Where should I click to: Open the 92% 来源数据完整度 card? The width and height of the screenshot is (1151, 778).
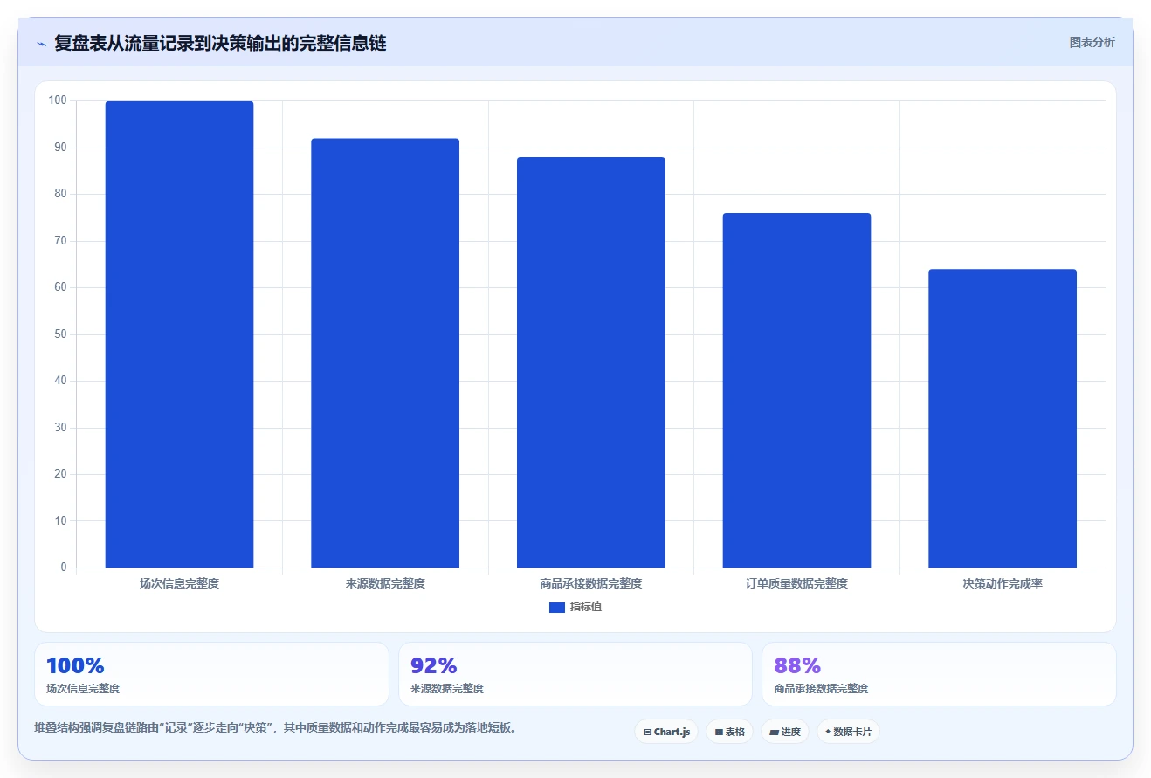click(575, 674)
